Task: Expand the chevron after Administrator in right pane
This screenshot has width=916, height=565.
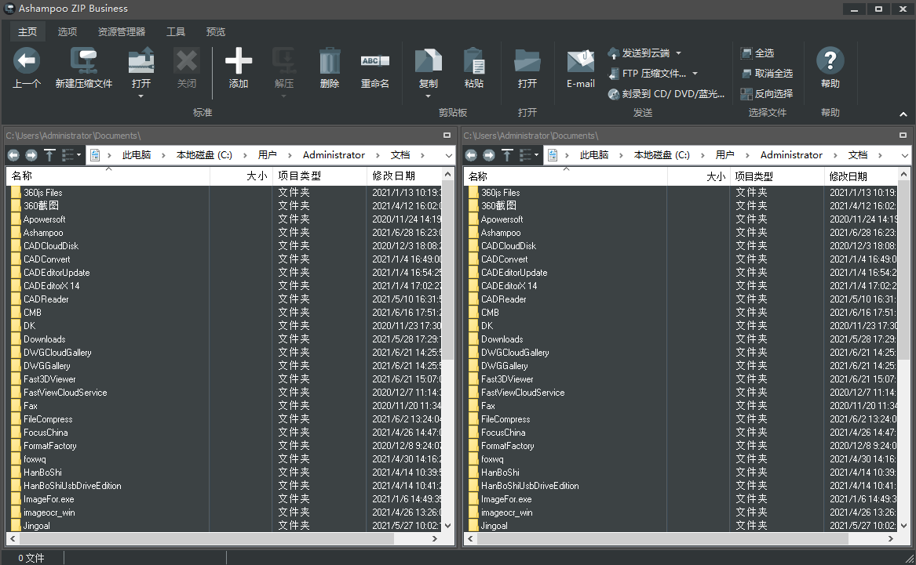Action: tap(835, 155)
